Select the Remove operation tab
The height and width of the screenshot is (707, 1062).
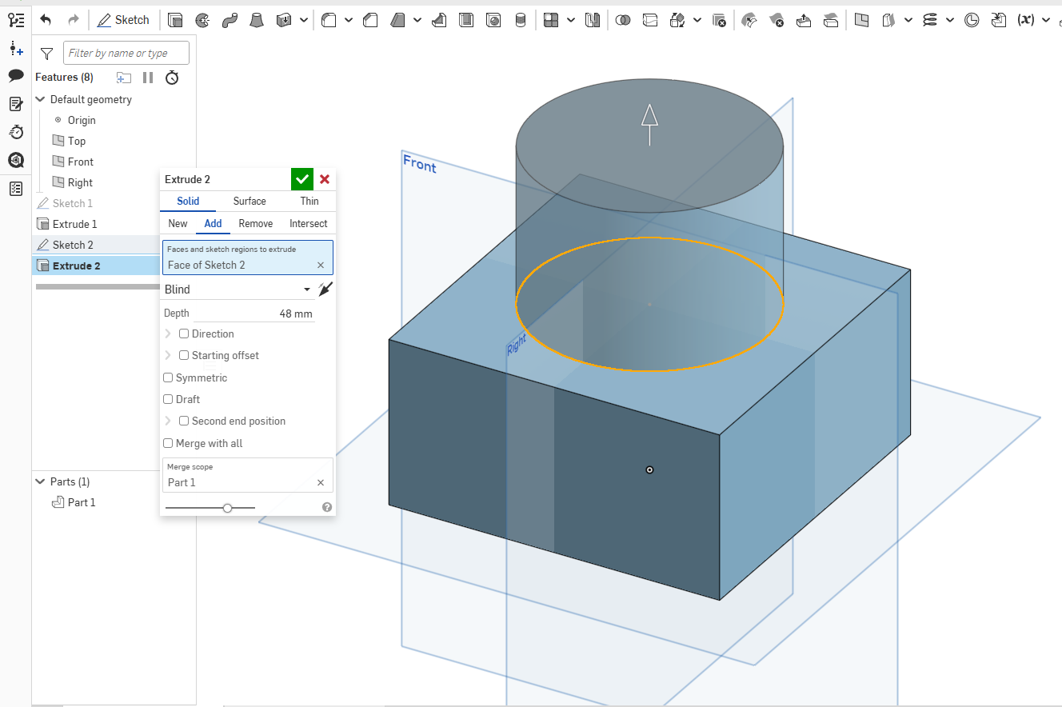255,224
